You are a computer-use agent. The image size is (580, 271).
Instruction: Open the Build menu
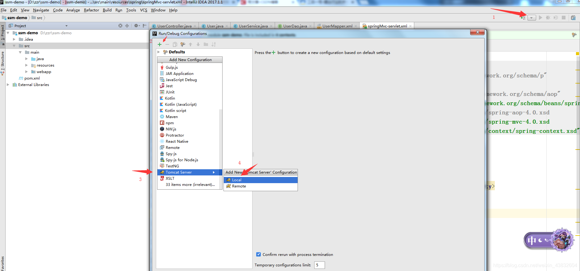coord(107,10)
